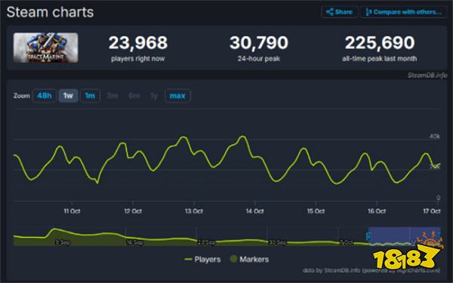Click the 23,968 players right now figure
Image resolution: width=453 pixels, height=283 pixels.
coord(138,43)
